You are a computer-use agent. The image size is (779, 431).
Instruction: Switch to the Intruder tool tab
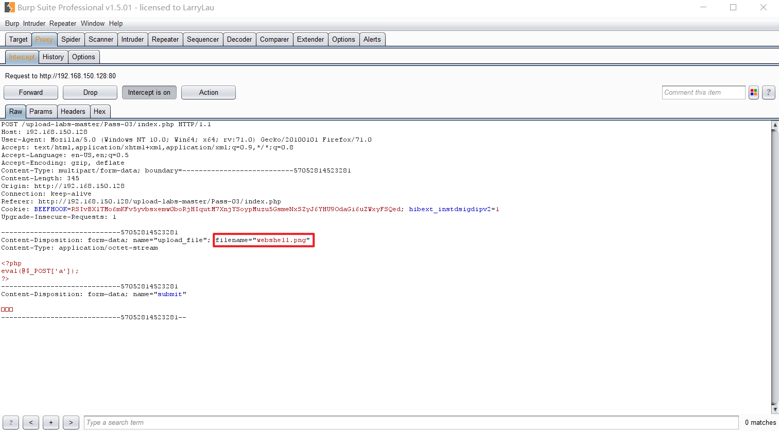pyautogui.click(x=133, y=39)
